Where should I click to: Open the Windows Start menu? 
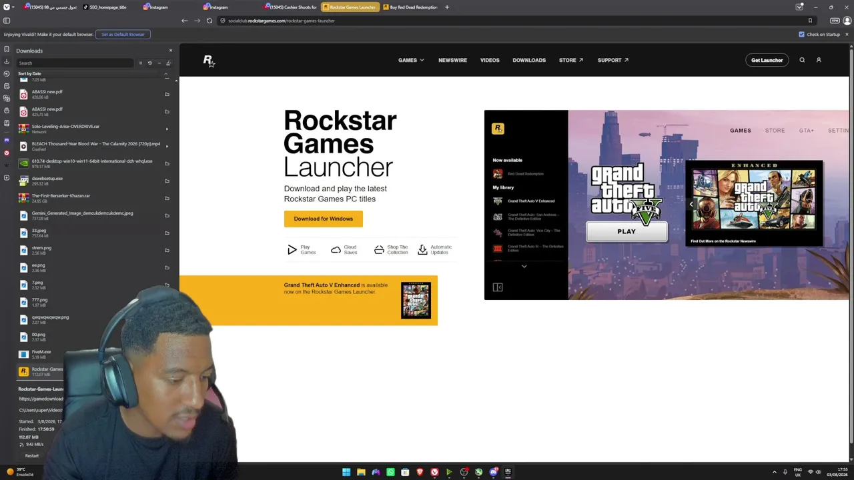pyautogui.click(x=346, y=472)
